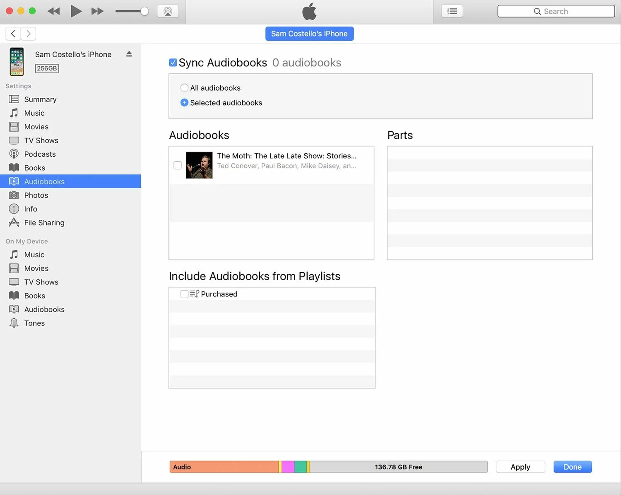621x495 pixels.
Task: Select the Selected audiobooks radio button
Action: (184, 102)
